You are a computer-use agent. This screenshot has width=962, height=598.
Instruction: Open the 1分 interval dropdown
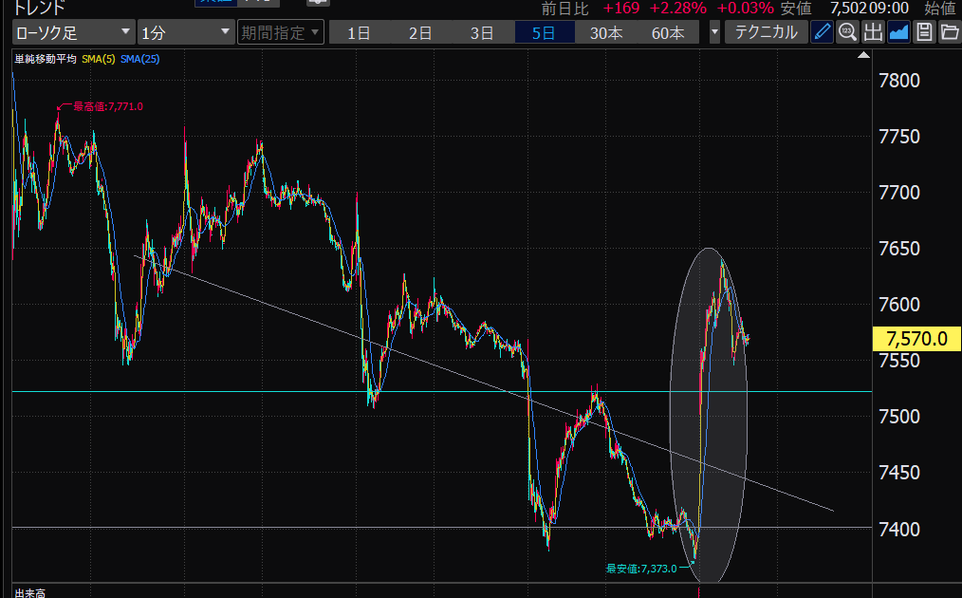[185, 32]
